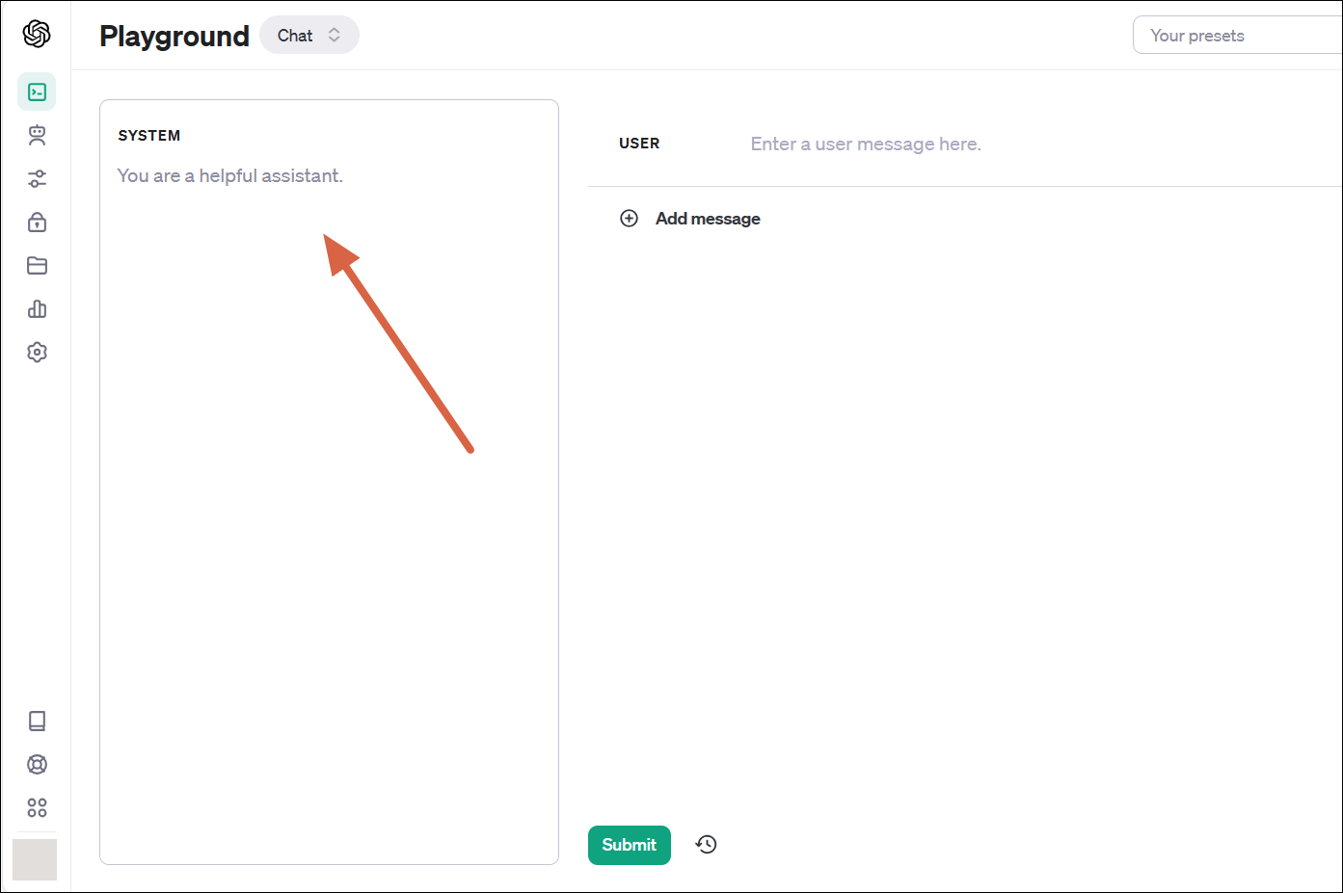Image resolution: width=1343 pixels, height=893 pixels.
Task: Open Documentation via the book icon
Action: [x=37, y=722]
